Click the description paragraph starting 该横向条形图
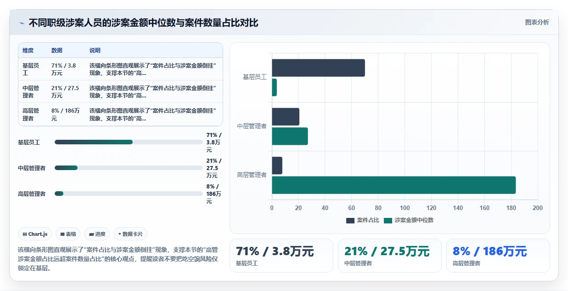The image size is (568, 291). click(x=118, y=259)
